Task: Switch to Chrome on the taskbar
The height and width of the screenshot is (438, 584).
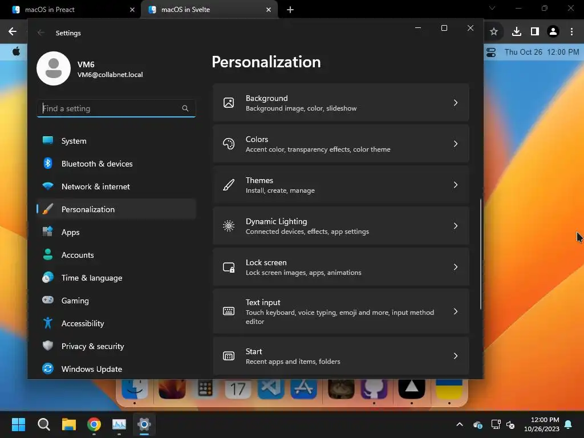Action: 94,424
